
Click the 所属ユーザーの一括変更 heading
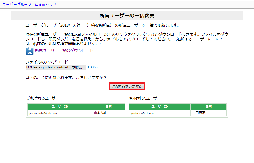[127, 16]
